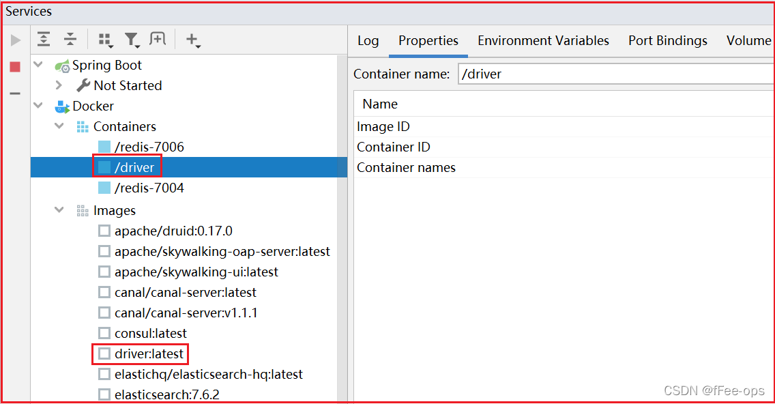The width and height of the screenshot is (775, 404).
Task: Select /driver container name
Action: 134,168
